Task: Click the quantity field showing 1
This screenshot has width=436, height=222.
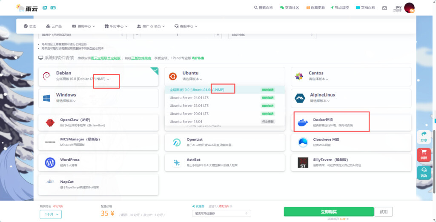Action: (x=178, y=35)
